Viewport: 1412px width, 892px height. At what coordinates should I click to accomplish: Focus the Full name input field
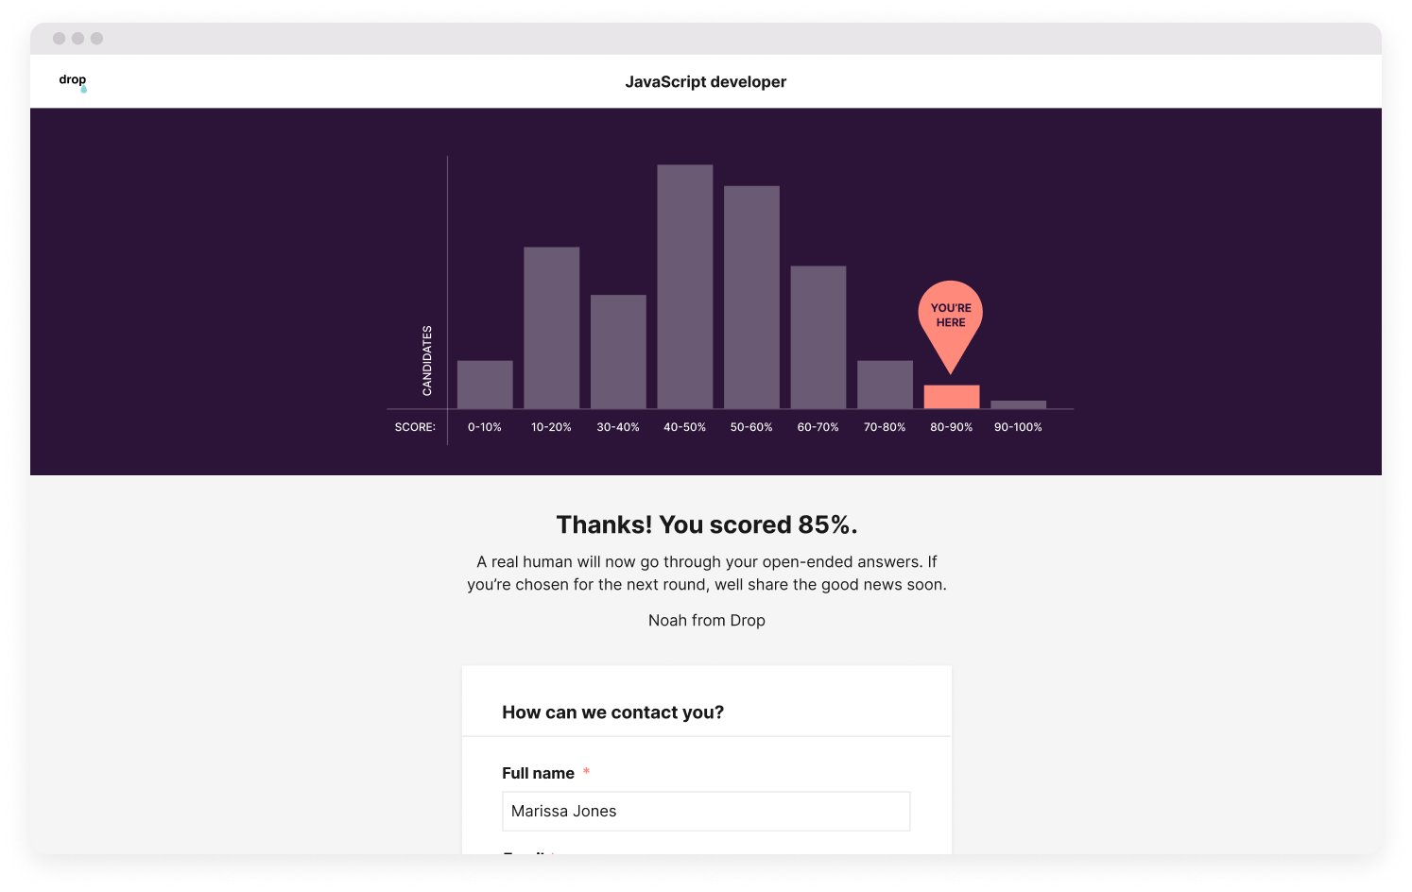tap(706, 812)
